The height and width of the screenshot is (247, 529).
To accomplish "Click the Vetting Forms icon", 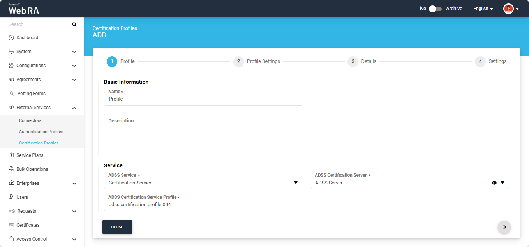I will (11, 94).
